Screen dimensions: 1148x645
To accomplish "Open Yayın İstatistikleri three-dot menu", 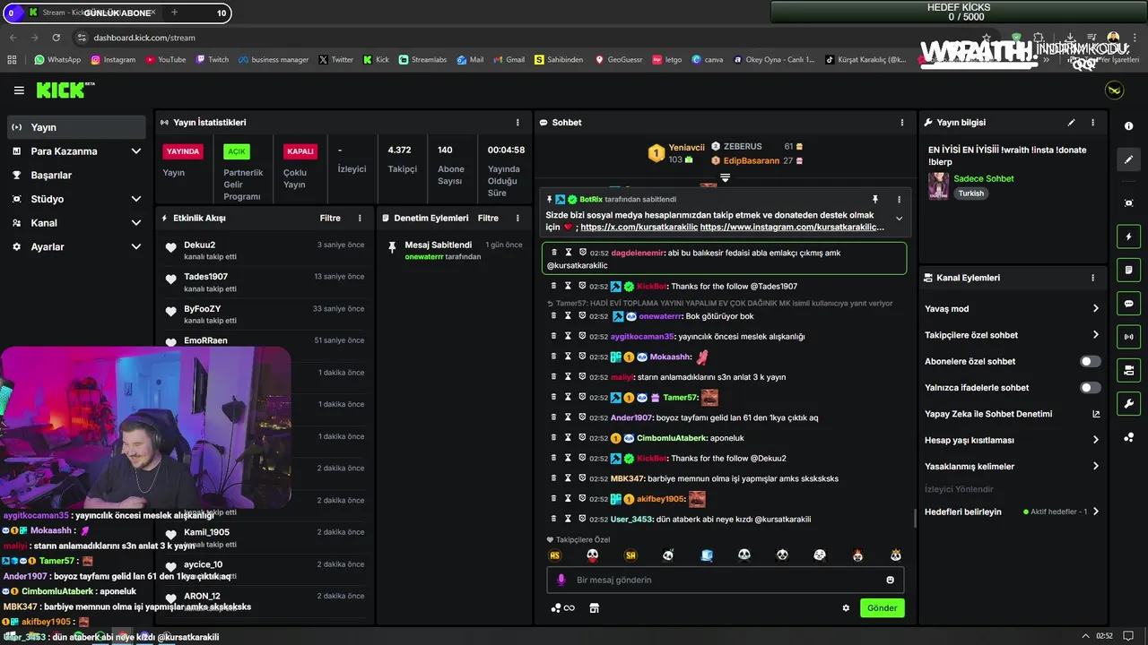I will 517,123.
